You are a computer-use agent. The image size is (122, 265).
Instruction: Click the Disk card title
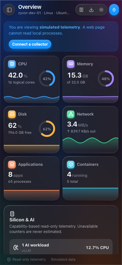(23, 114)
